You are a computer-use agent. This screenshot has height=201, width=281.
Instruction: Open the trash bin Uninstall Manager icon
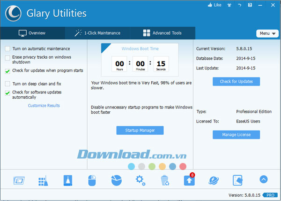164,180
